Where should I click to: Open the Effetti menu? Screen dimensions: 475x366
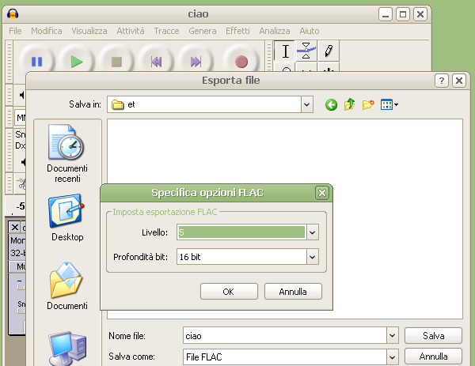coord(237,31)
